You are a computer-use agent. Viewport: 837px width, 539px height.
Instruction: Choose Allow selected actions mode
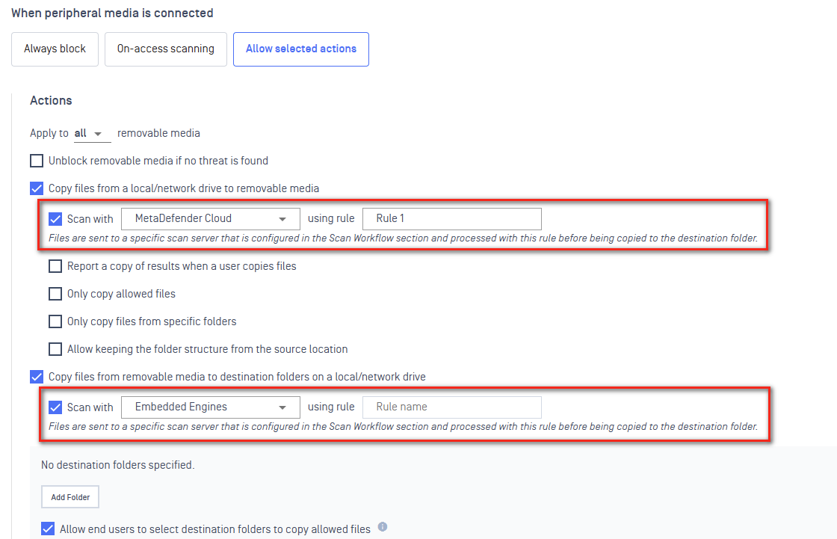coord(301,49)
